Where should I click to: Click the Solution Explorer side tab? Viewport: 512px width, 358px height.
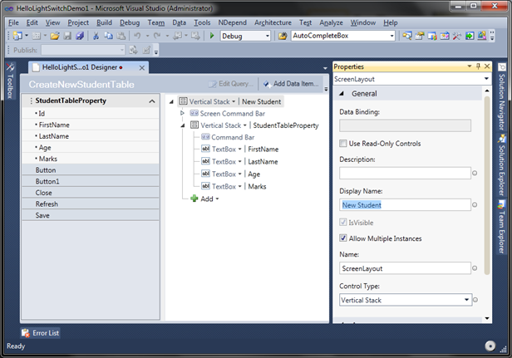pyautogui.click(x=502, y=165)
